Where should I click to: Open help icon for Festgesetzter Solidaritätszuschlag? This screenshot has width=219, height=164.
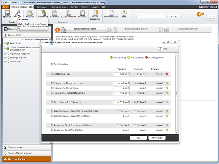coord(51,93)
